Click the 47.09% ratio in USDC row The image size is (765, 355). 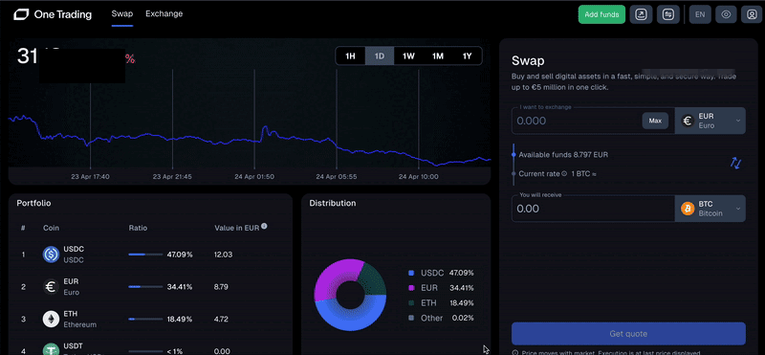pos(180,255)
